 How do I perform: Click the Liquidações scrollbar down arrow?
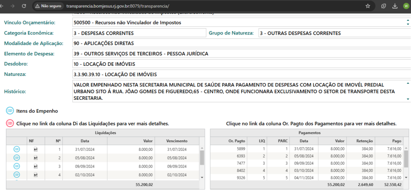click(x=202, y=177)
